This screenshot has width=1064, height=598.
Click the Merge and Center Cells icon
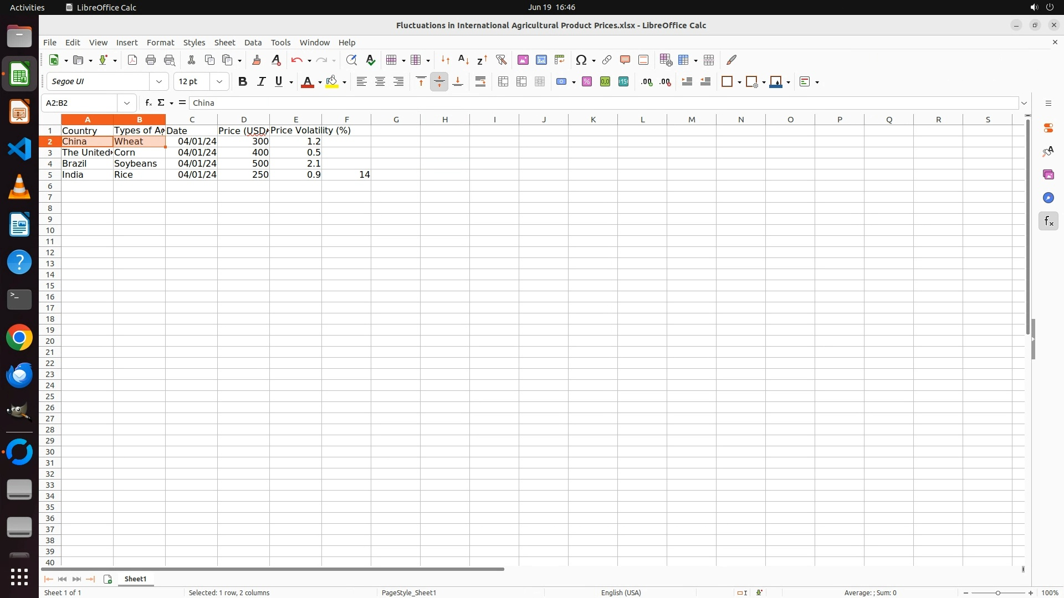pos(503,82)
